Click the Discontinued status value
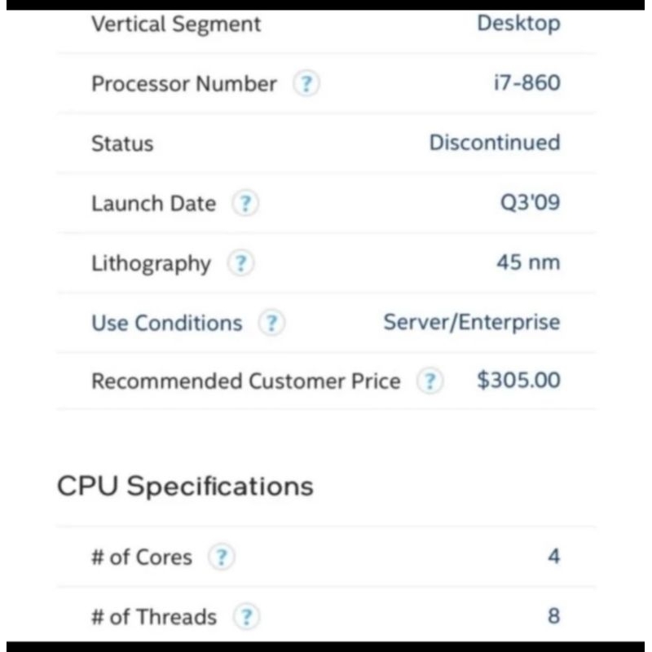 coord(494,143)
